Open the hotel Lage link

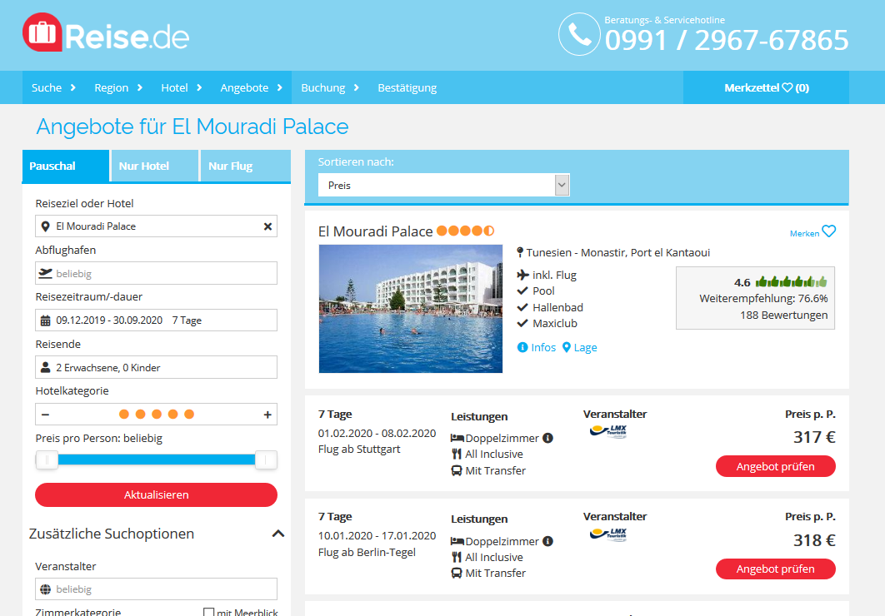tap(580, 347)
